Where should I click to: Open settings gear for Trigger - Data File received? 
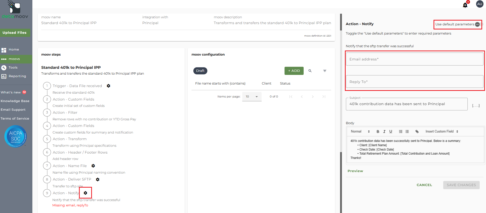[109, 86]
